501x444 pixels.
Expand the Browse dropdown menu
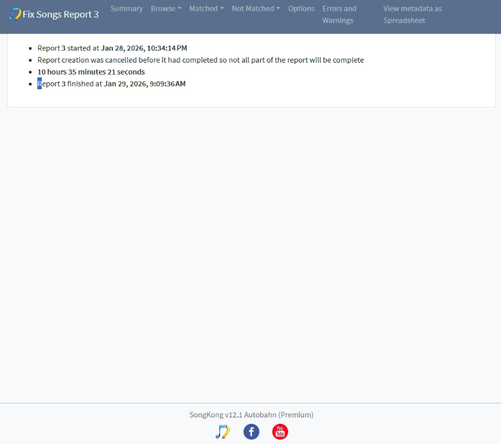click(x=166, y=9)
